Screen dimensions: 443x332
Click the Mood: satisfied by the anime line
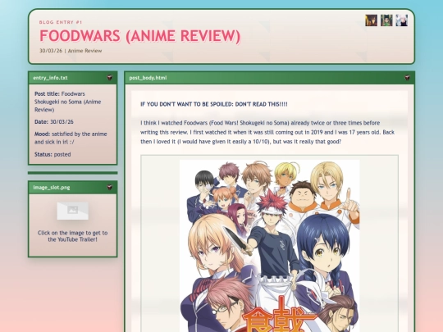(71, 138)
